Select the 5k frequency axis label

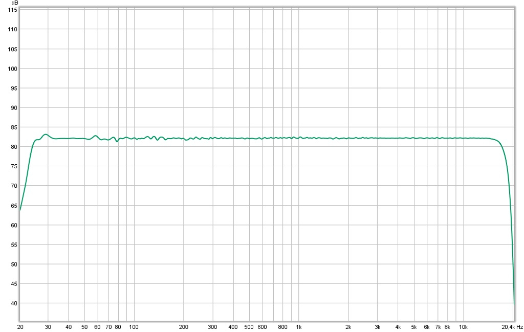coord(413,327)
